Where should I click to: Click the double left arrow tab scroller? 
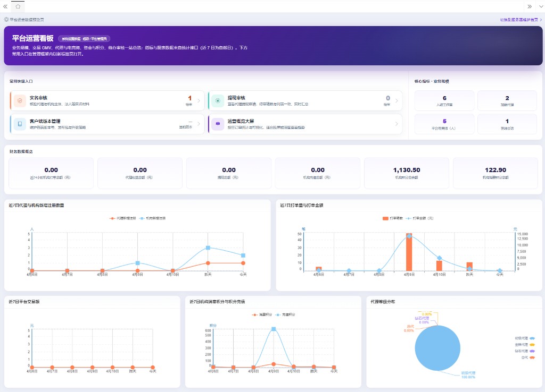[x=5, y=6]
